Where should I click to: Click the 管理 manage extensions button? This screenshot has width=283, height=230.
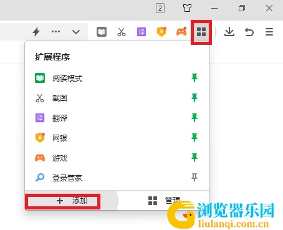click(x=164, y=201)
